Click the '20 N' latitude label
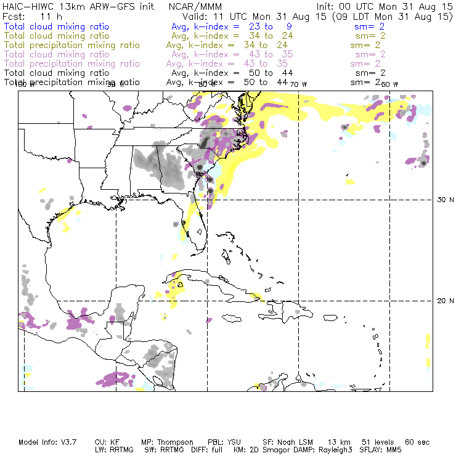The height and width of the screenshot is (456, 456). click(446, 301)
